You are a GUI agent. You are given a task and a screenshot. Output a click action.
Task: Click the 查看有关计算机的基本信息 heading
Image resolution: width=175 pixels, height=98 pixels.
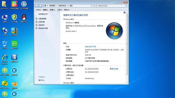pyautogui.click(x=76, y=15)
